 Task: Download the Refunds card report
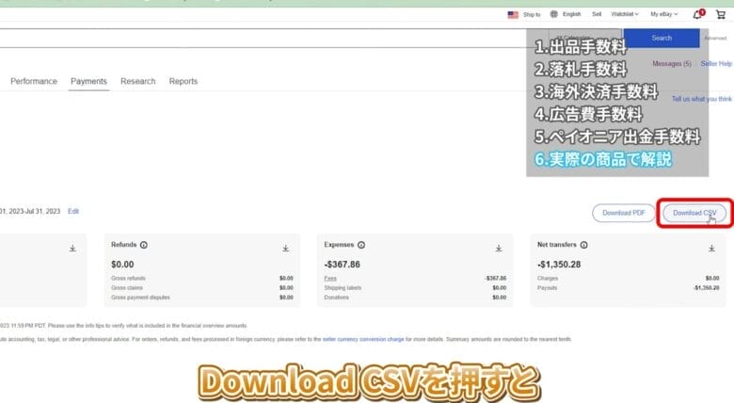[x=286, y=249]
